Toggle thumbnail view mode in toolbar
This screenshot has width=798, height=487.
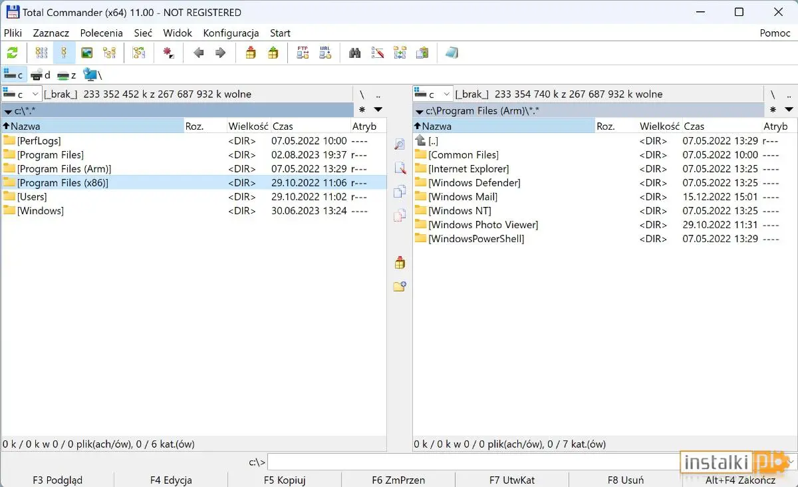tap(87, 53)
